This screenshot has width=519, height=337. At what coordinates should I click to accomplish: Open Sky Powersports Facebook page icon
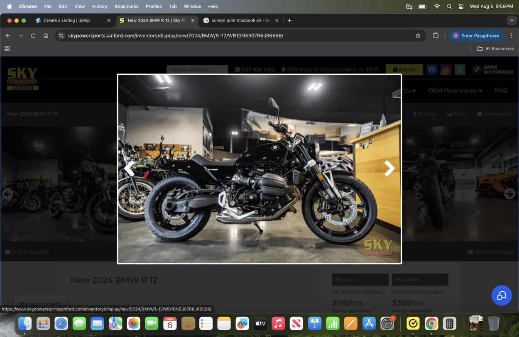pyautogui.click(x=432, y=70)
